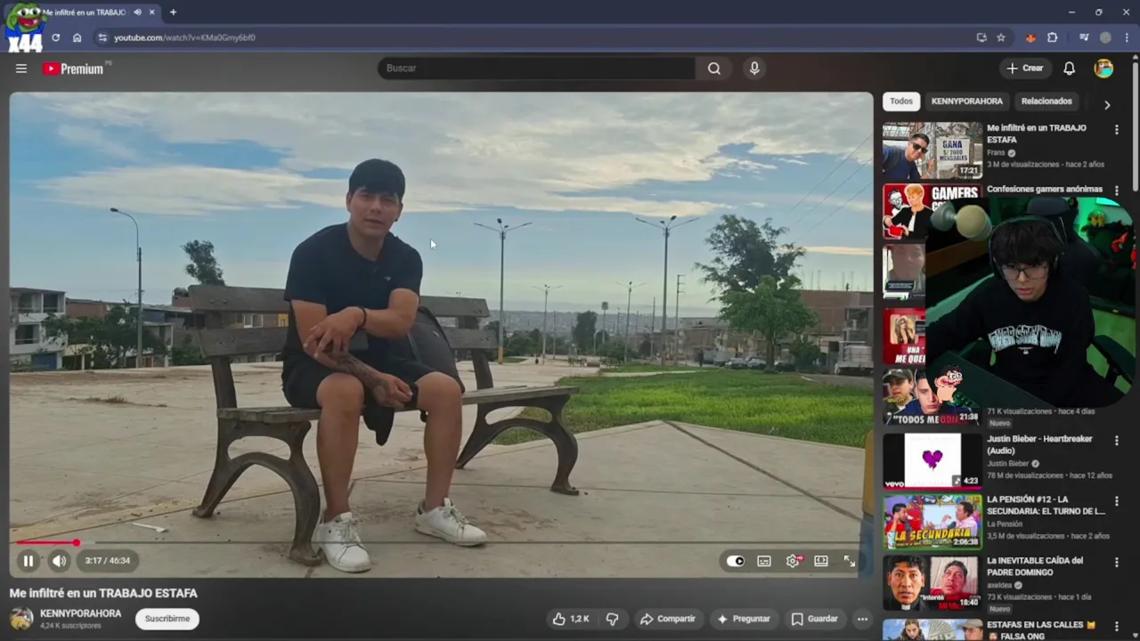Open player settings gear
This screenshot has width=1140, height=641.
(x=793, y=561)
